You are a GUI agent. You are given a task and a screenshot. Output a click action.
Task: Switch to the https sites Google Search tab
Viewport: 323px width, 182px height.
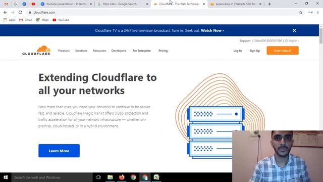[123, 4]
